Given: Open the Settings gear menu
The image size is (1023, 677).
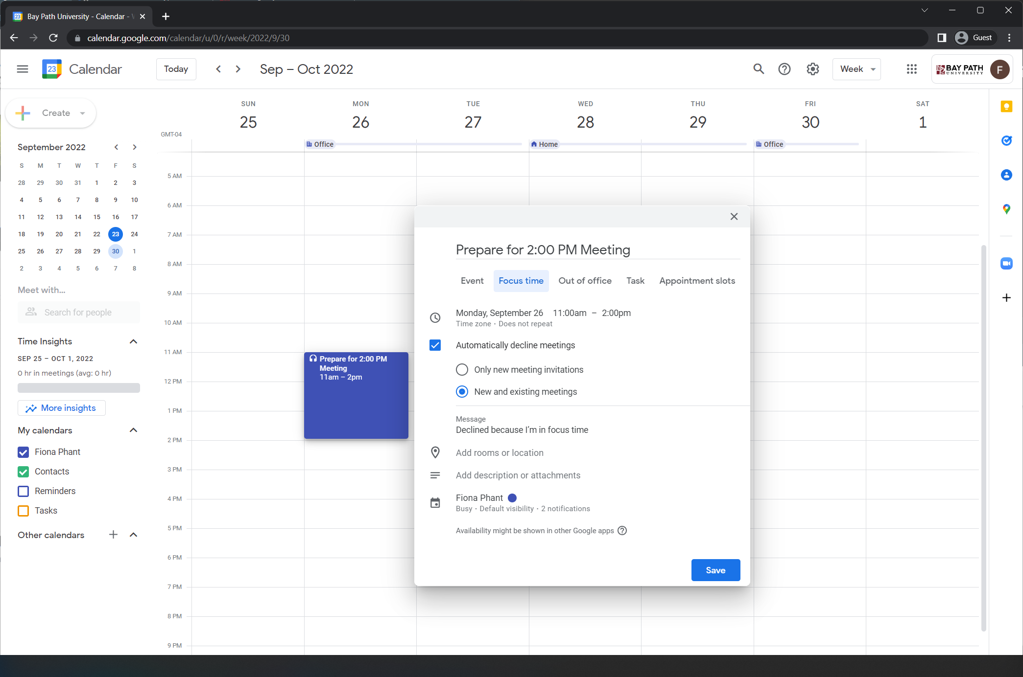Looking at the screenshot, I should (x=812, y=69).
